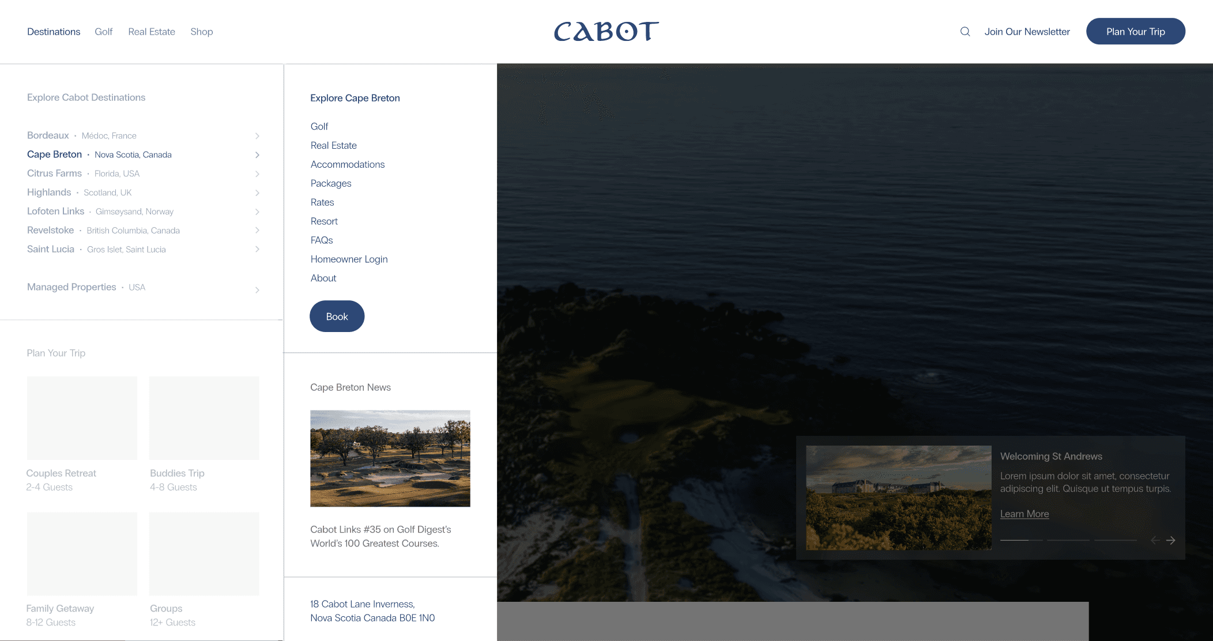Select Golf in top navigation
Viewport: 1213px width, 641px height.
click(103, 32)
